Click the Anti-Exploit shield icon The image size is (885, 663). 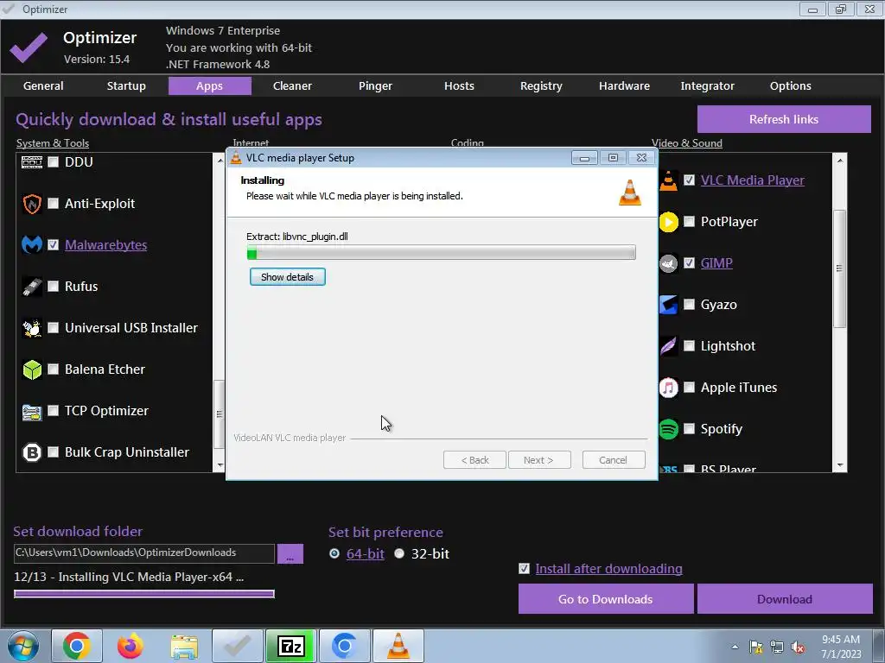(x=32, y=204)
